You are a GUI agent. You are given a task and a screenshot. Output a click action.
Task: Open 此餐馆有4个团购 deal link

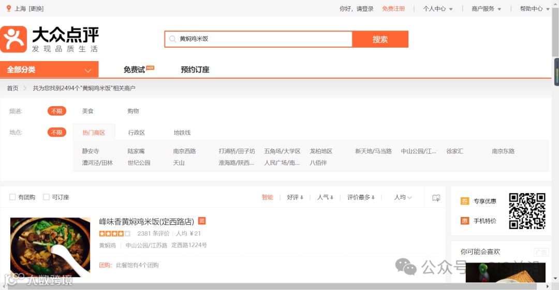pyautogui.click(x=137, y=265)
